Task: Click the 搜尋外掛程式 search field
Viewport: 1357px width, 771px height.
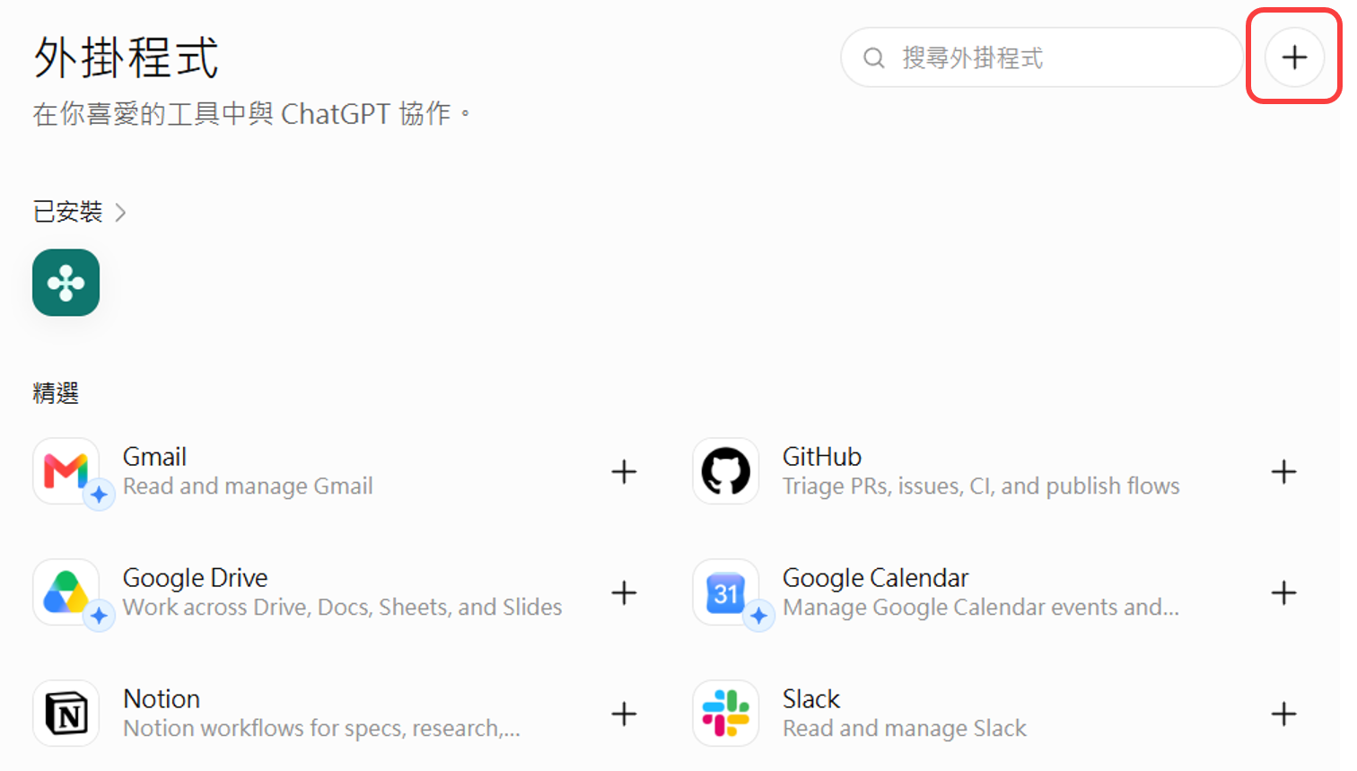Action: pyautogui.click(x=1041, y=57)
